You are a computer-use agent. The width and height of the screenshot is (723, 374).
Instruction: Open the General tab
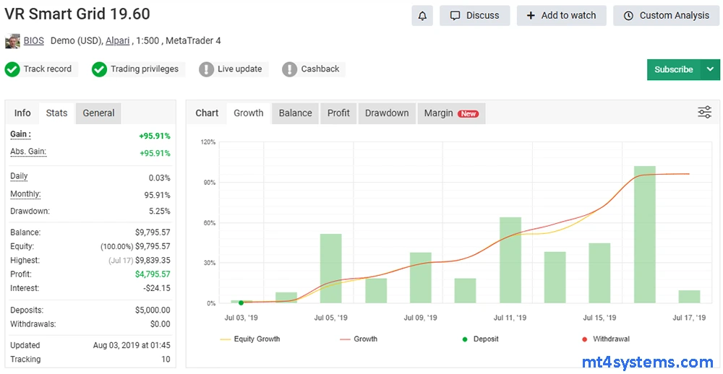[98, 113]
